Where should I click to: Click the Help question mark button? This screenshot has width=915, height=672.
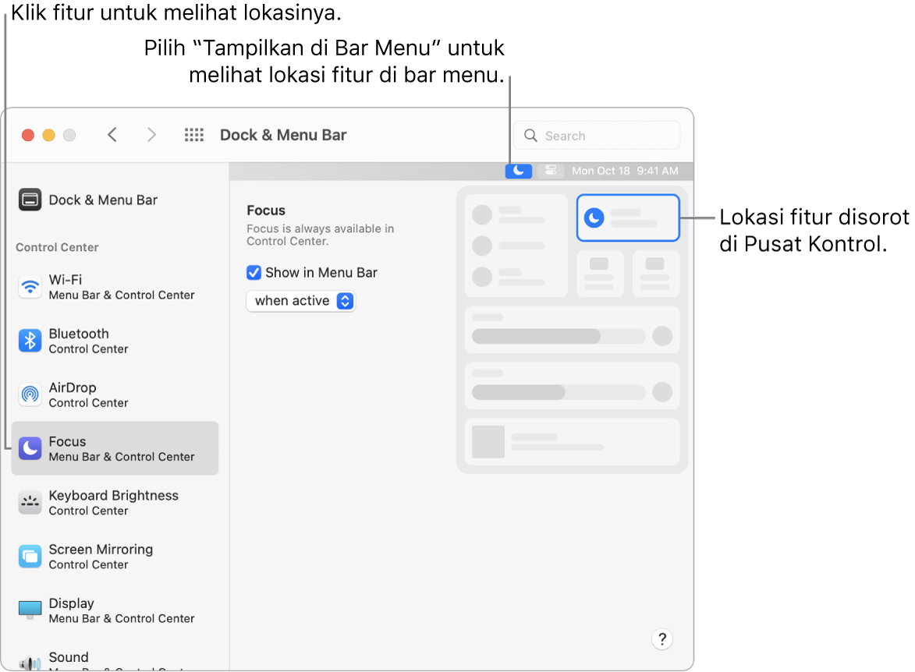coord(661,638)
